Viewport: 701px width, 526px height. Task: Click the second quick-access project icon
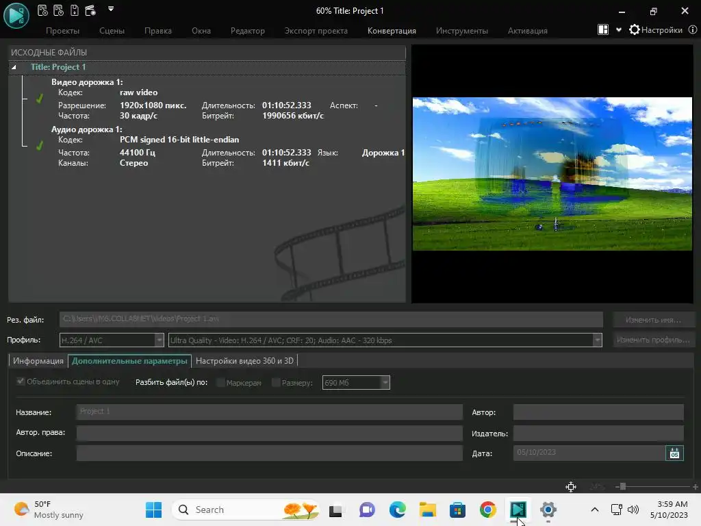58,10
